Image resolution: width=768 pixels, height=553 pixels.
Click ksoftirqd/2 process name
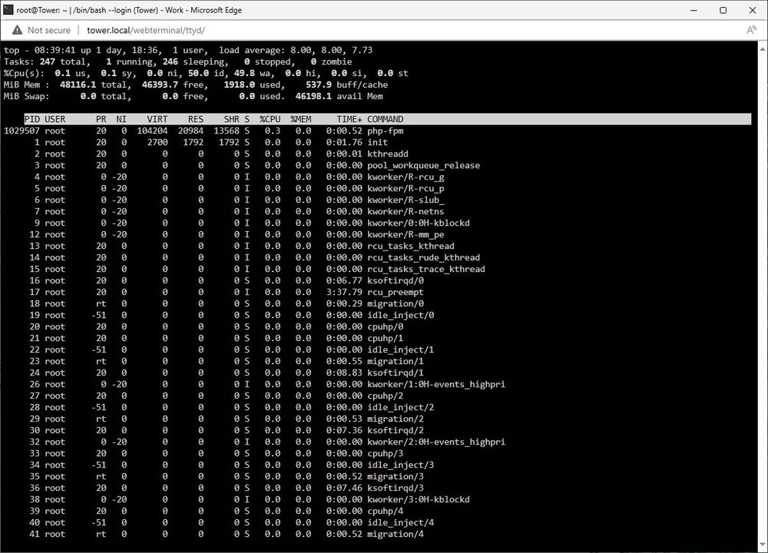(x=396, y=431)
